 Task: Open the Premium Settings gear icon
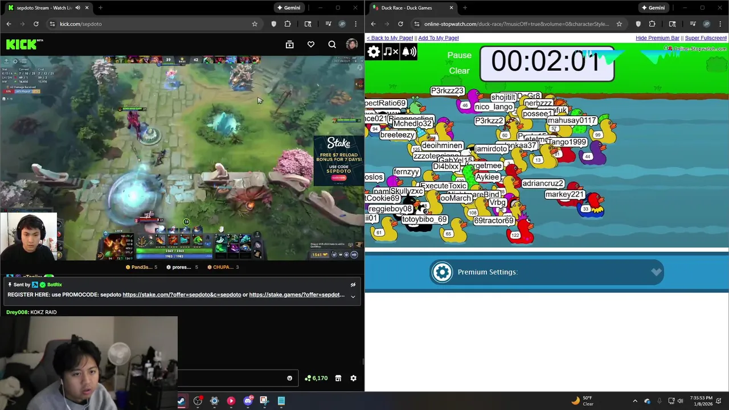click(x=442, y=272)
